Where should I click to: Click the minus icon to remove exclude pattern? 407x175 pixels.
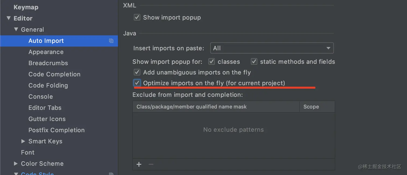pyautogui.click(x=151, y=164)
